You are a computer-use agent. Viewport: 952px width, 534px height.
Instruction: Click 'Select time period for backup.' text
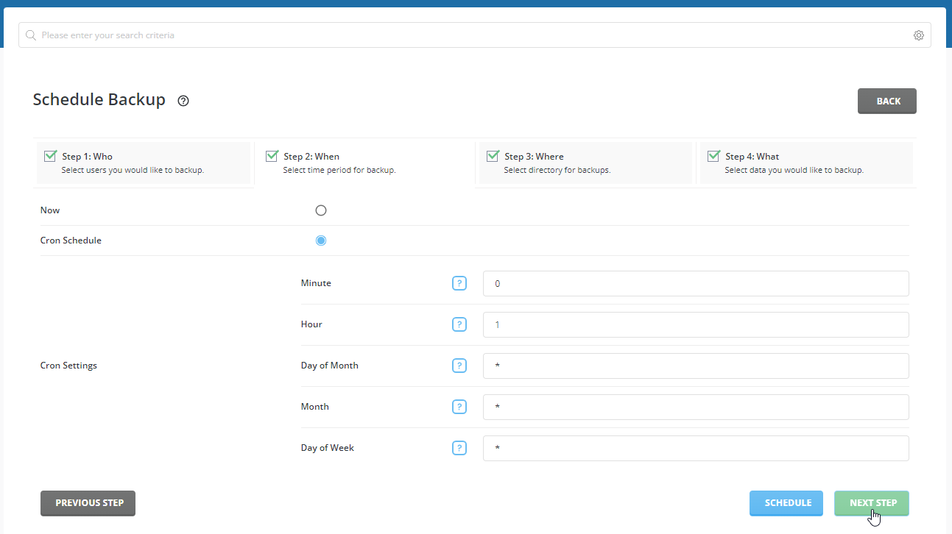339,170
